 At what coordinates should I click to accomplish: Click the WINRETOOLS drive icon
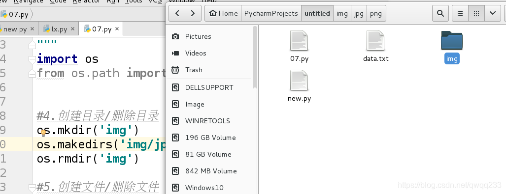tap(175, 121)
